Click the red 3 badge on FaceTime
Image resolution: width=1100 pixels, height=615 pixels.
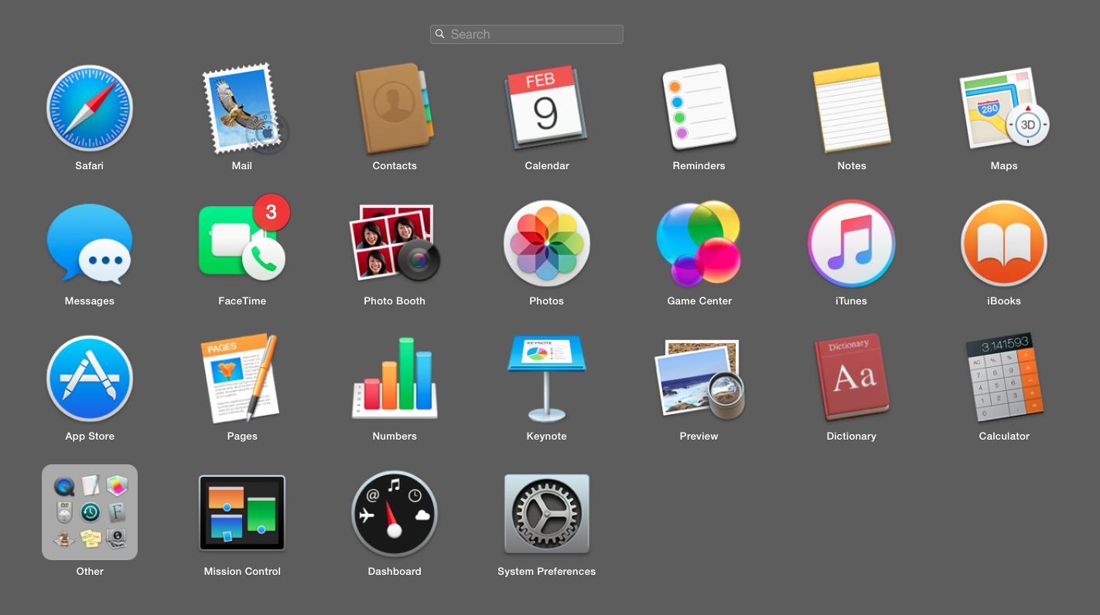[x=272, y=212]
